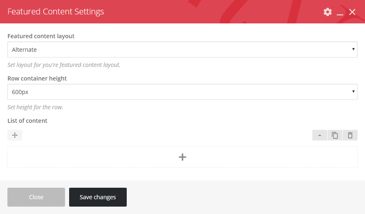Collapse the content item using the triangle toggle
The image size is (365, 214).
coord(320,135)
